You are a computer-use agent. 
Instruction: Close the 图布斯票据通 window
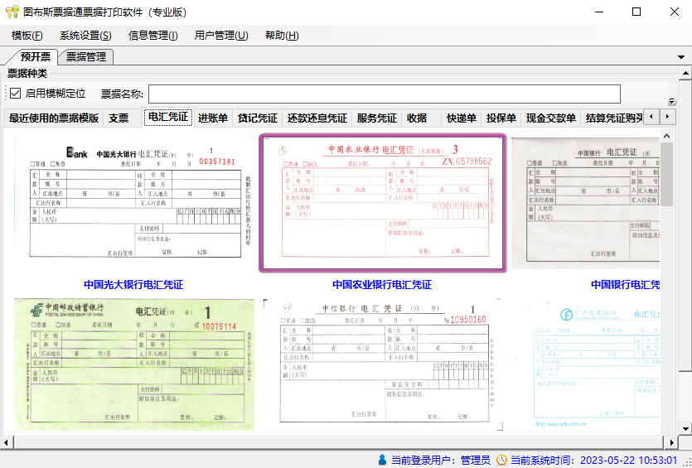(675, 12)
